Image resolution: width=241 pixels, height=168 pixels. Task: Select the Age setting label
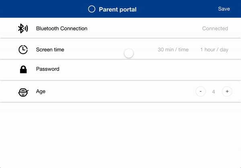click(41, 91)
